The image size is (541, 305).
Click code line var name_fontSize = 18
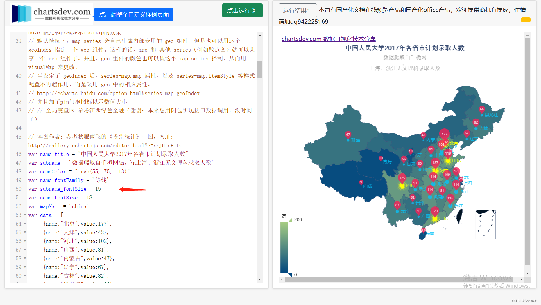[60, 198]
